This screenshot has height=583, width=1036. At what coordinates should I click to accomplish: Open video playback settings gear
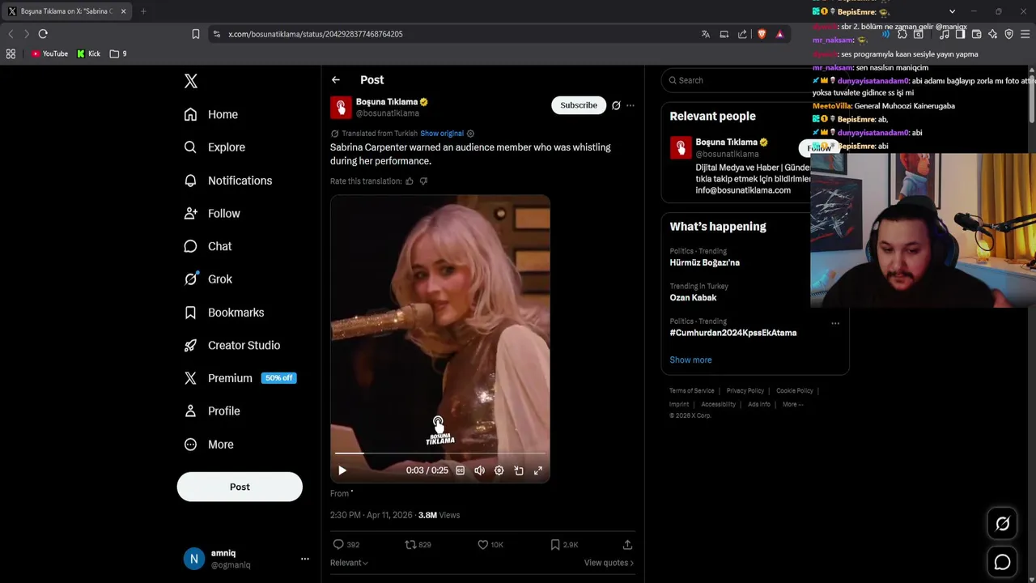click(499, 470)
